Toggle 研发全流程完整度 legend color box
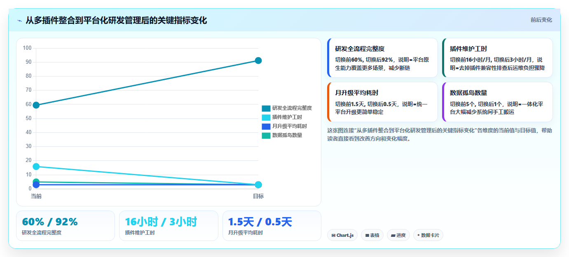Image resolution: width=569 pixels, height=257 pixels. coord(266,108)
